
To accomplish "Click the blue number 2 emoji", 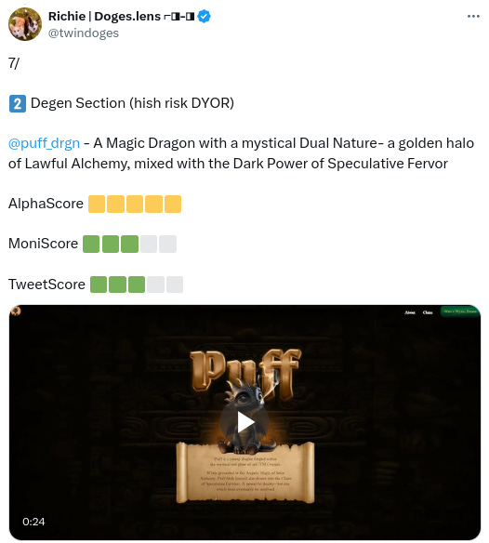I will (18, 103).
